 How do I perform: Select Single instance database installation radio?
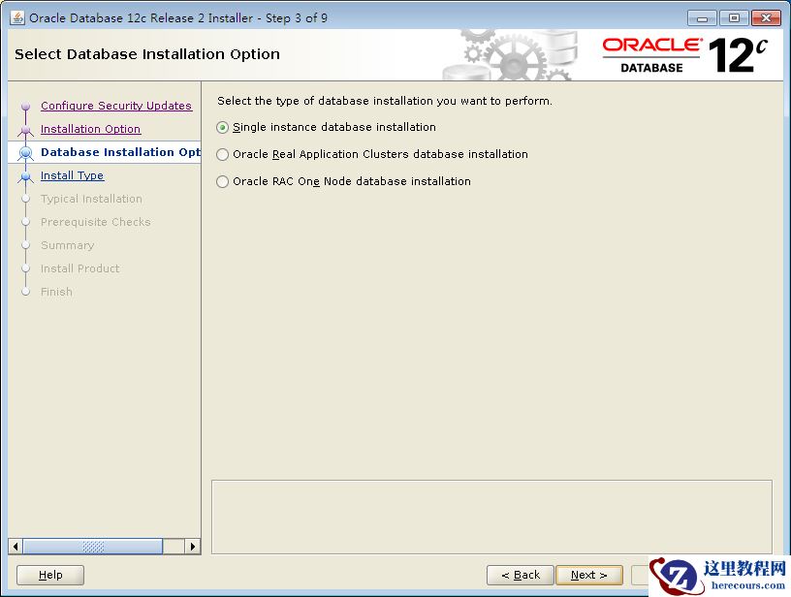[223, 128]
